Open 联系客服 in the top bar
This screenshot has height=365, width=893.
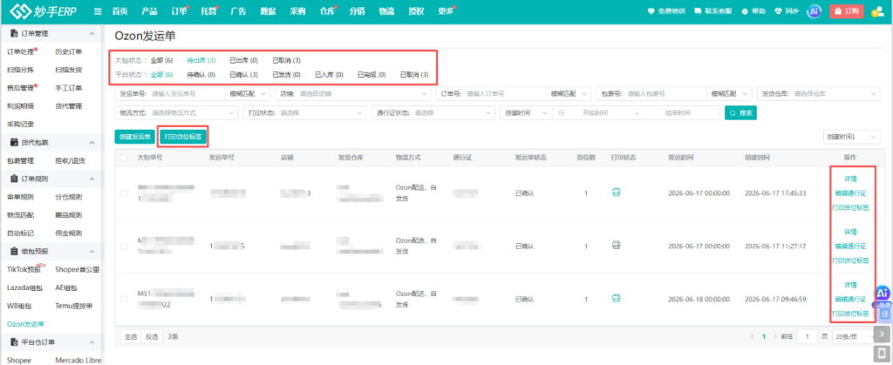(713, 11)
